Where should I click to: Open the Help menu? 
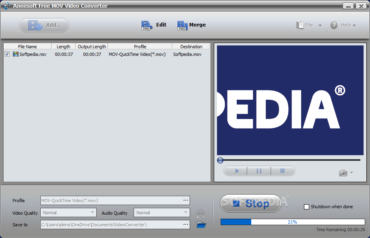(x=343, y=25)
